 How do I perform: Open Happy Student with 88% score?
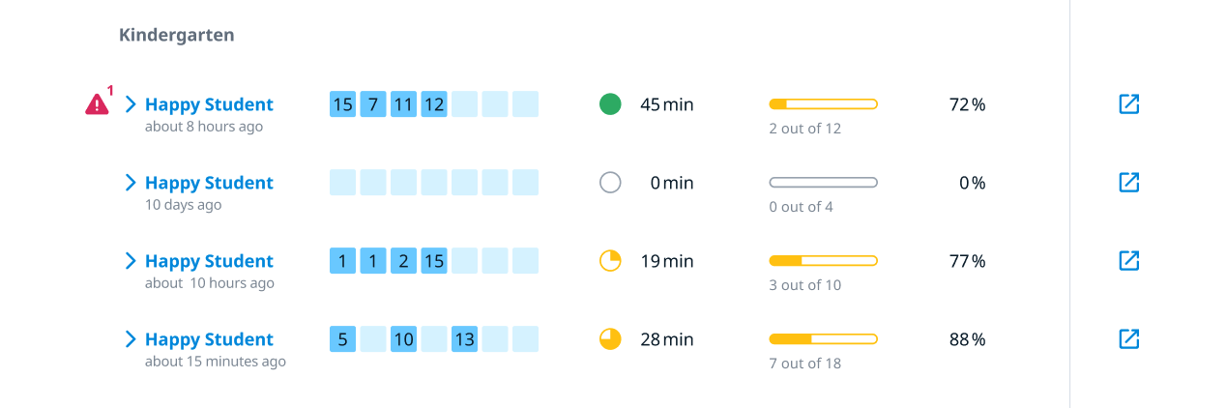click(x=209, y=339)
